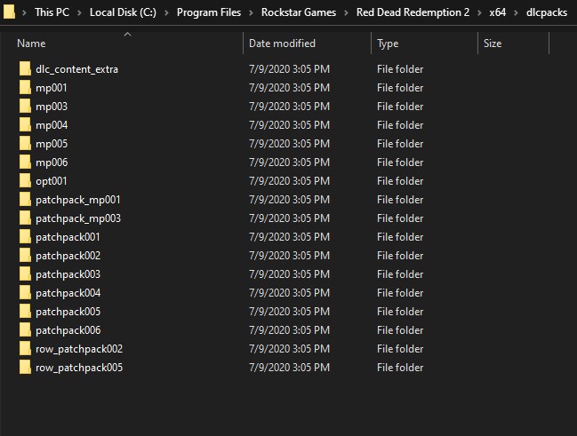Sort list by Type column
This screenshot has height=436, width=577.
pos(388,44)
